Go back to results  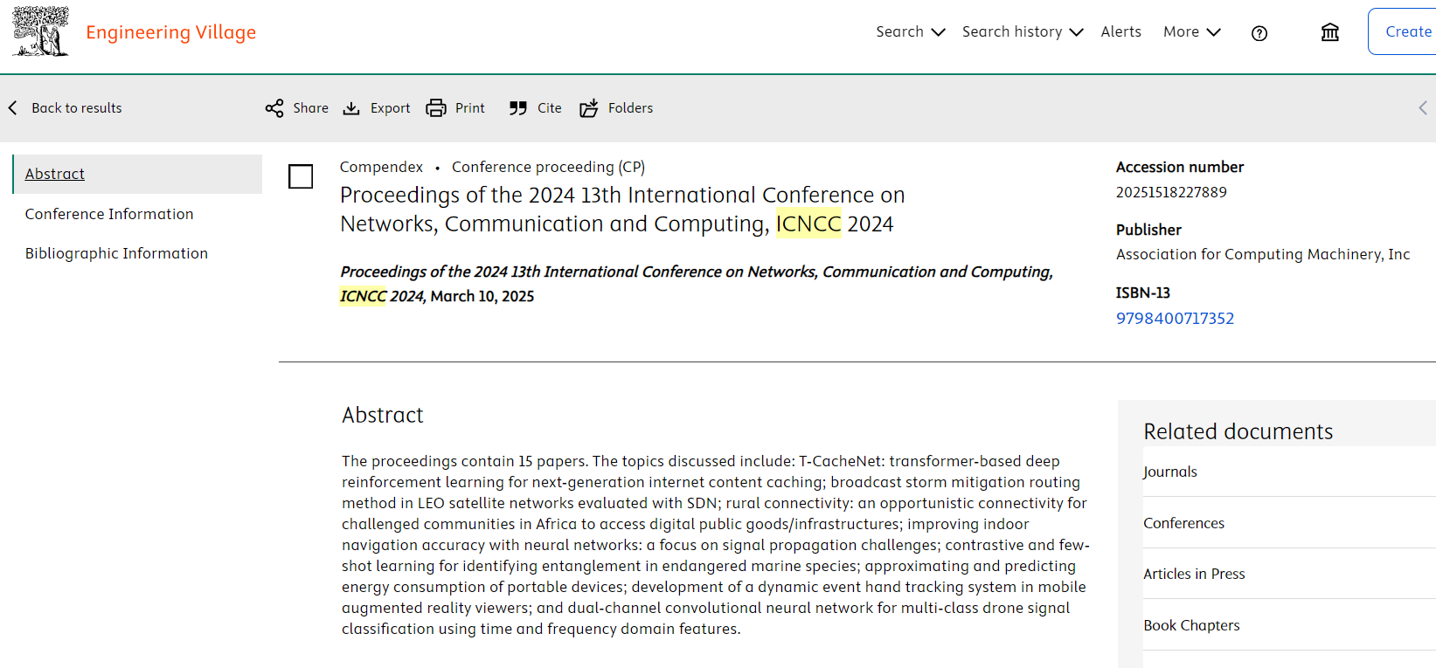66,108
